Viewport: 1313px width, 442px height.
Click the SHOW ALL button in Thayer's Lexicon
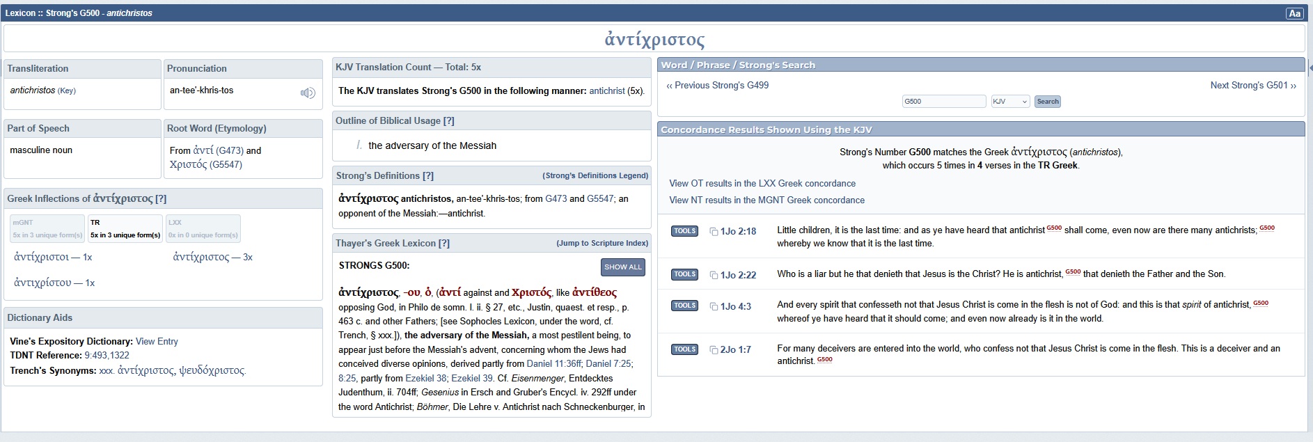point(623,267)
